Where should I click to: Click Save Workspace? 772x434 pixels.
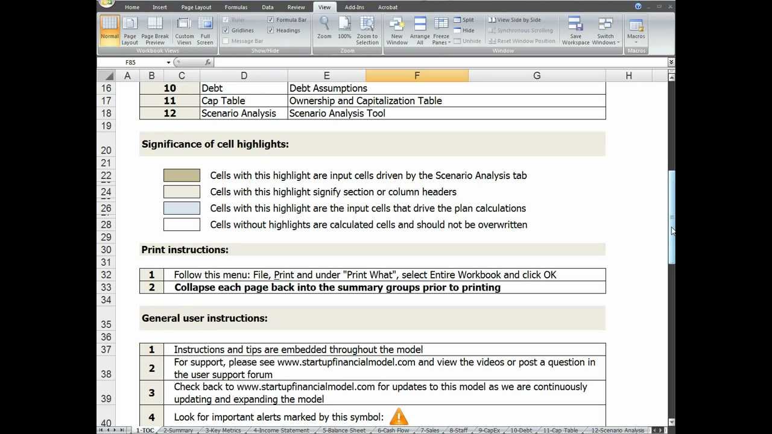576,30
